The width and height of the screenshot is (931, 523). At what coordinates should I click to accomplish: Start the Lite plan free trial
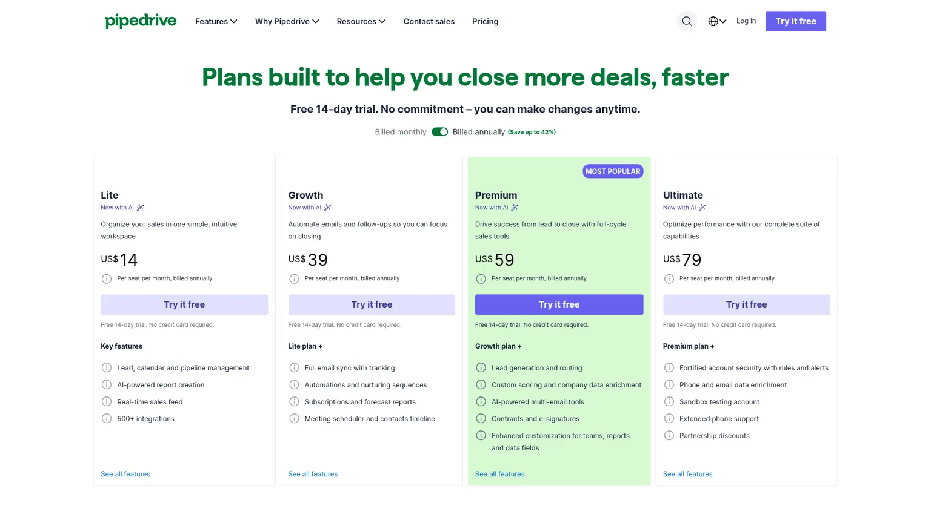(x=184, y=304)
